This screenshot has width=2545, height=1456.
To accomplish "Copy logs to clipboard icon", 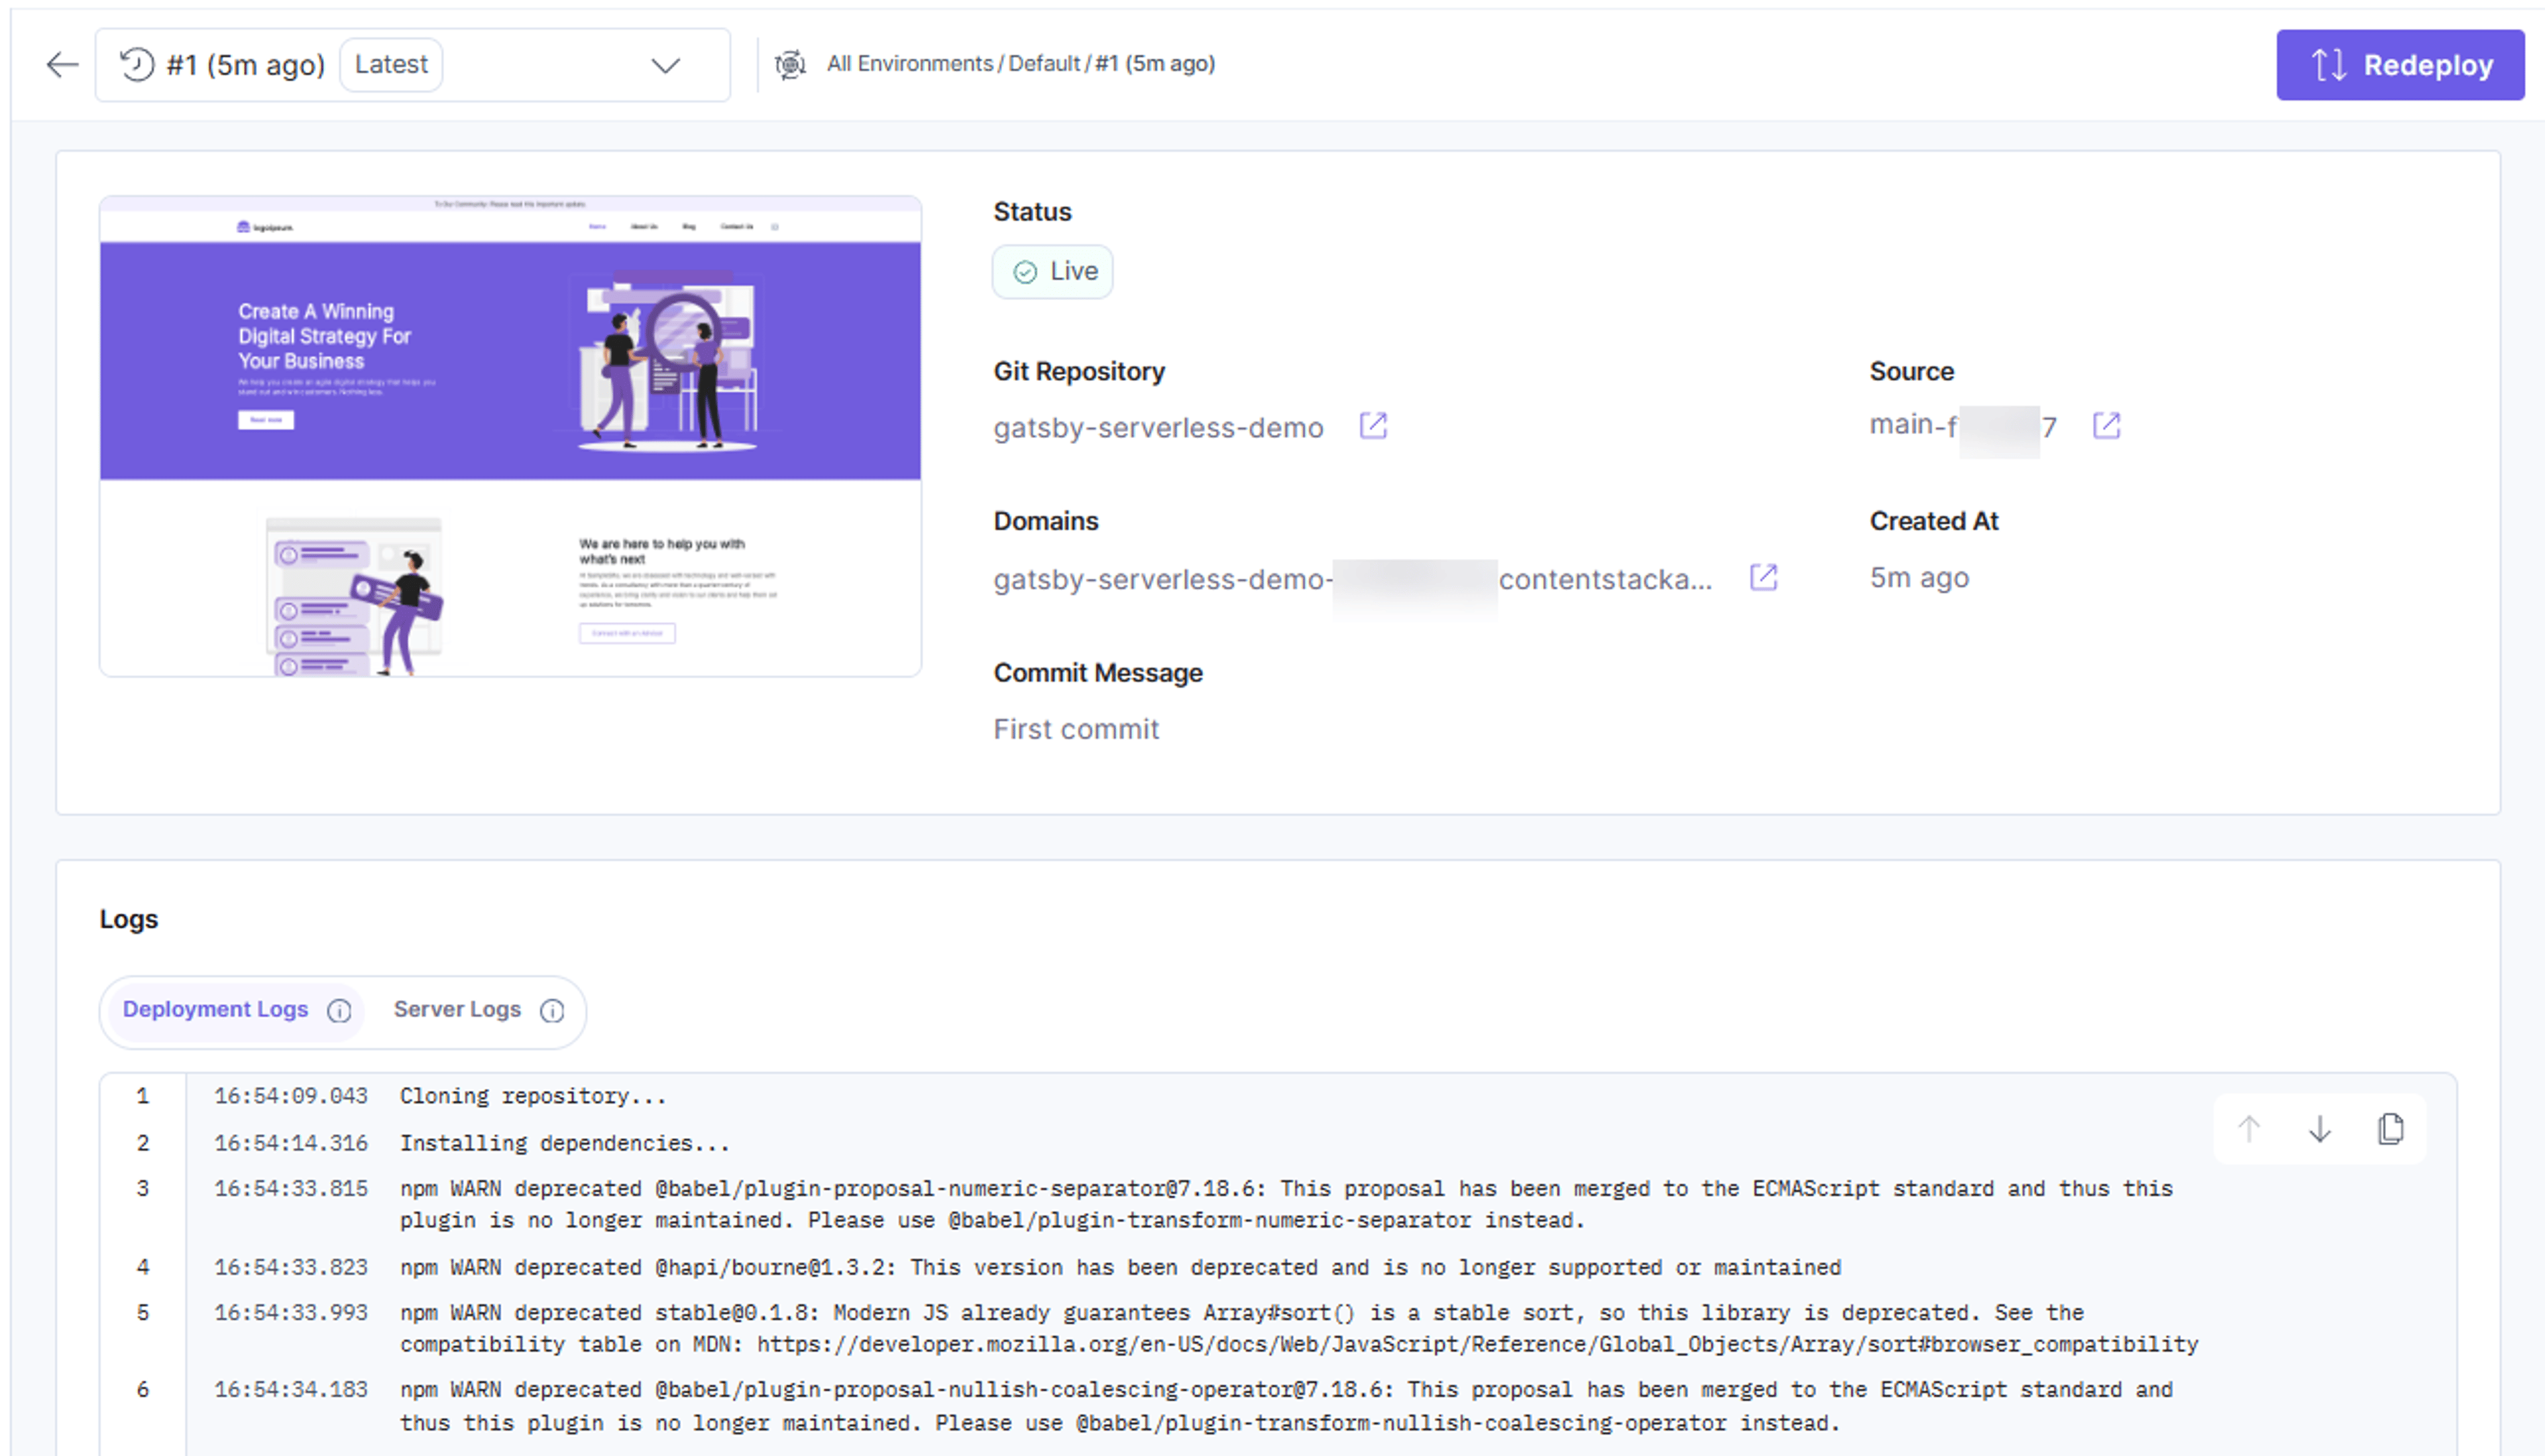I will [2391, 1129].
